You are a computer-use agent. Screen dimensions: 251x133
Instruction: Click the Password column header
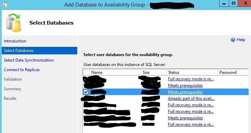[x=233, y=72]
